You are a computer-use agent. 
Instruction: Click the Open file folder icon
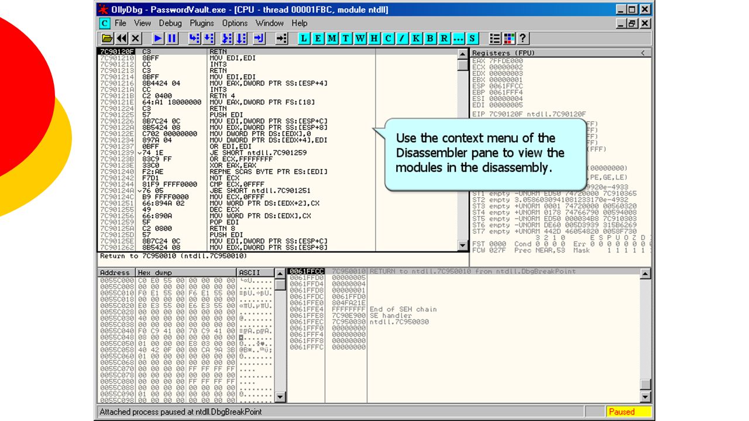107,39
